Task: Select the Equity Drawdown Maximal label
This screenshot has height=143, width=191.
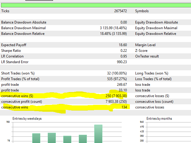Action: click(x=156, y=28)
